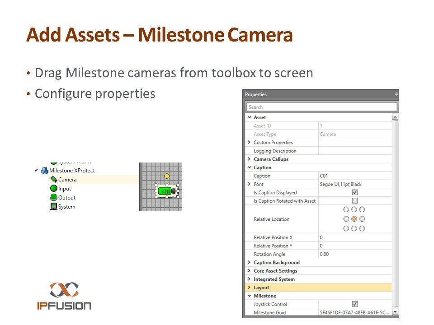Viewport: 434px width, 325px height.
Task: Toggle Is Caption Displayed checkbox
Action: pos(355,192)
